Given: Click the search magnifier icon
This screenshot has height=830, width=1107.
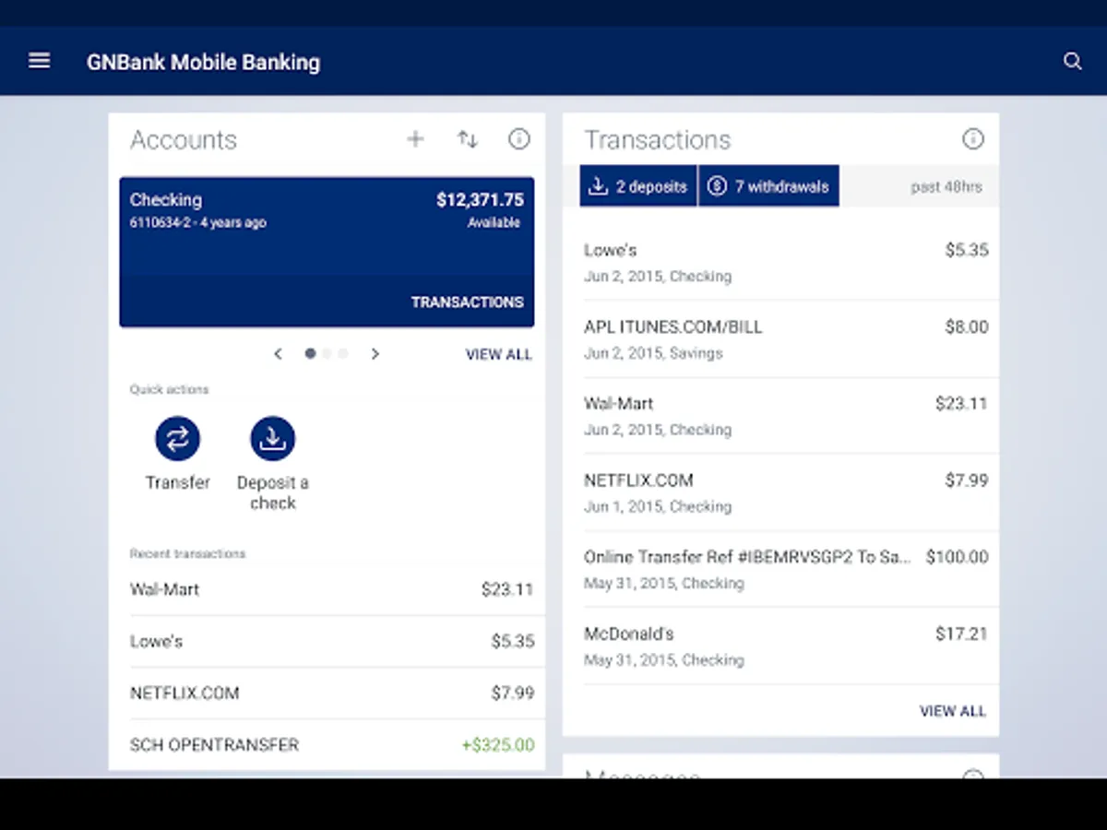Looking at the screenshot, I should click(x=1072, y=61).
